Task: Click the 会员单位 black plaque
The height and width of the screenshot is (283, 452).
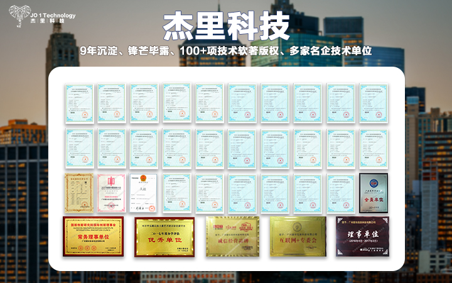Action: coord(373,191)
